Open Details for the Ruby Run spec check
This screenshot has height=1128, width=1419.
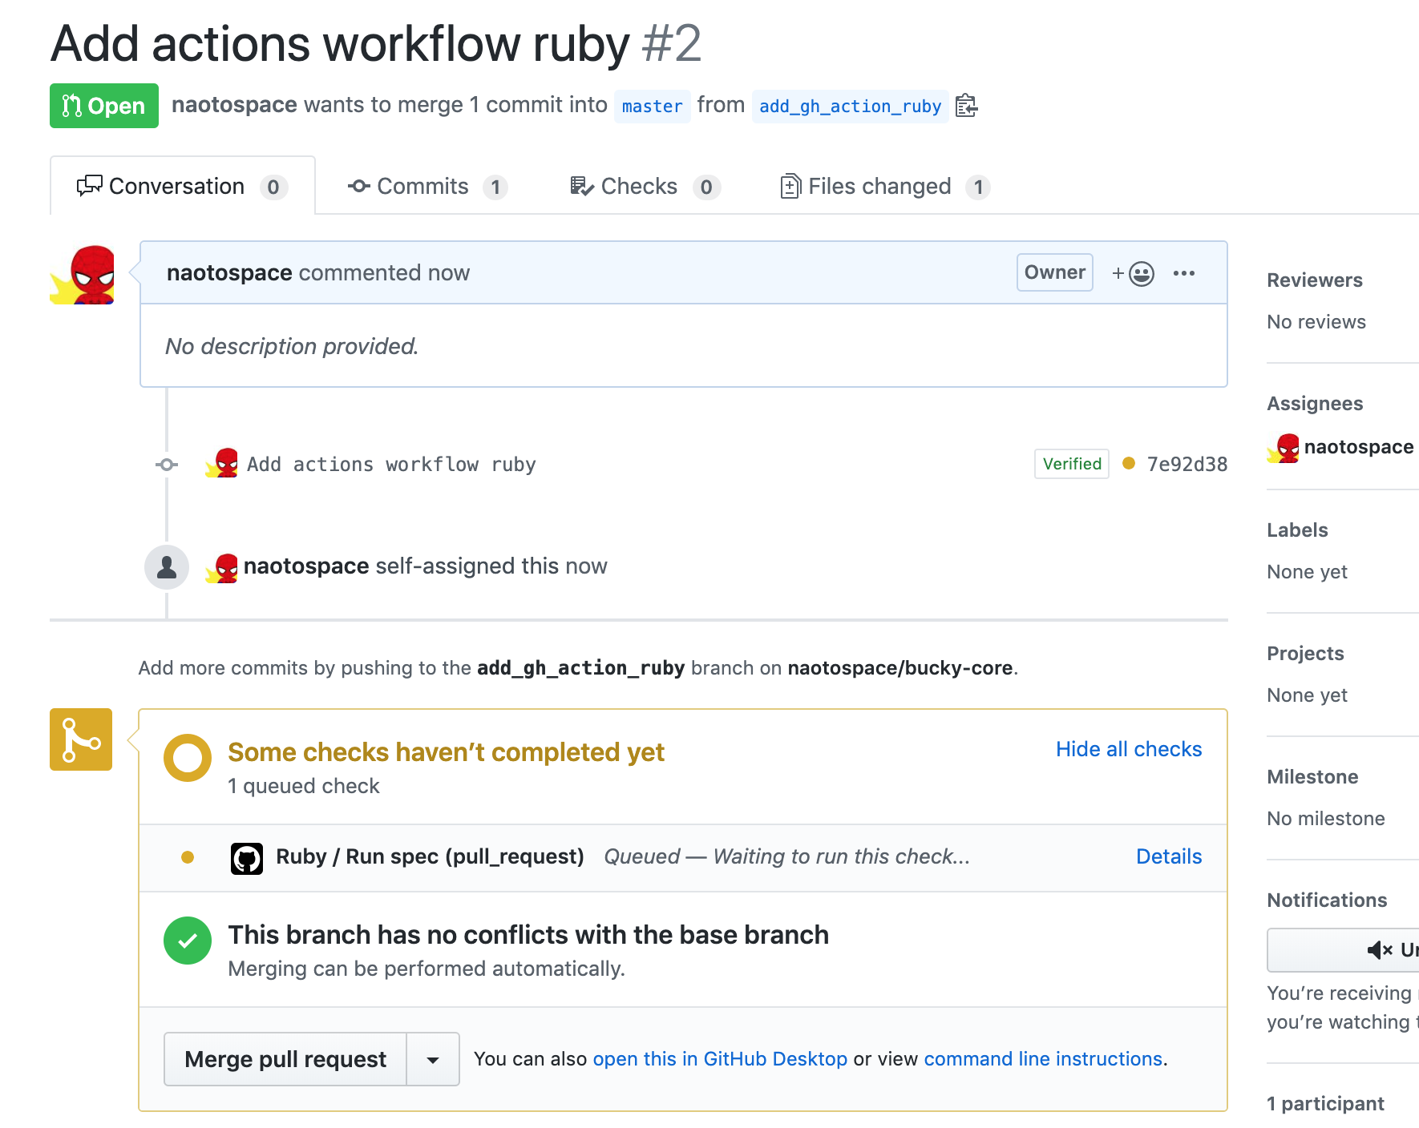[1169, 856]
